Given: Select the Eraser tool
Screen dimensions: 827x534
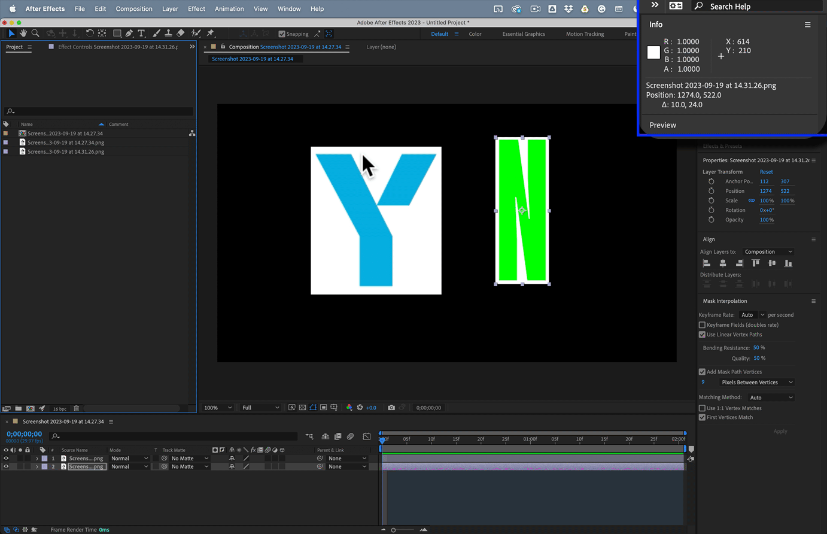Looking at the screenshot, I should [x=181, y=34].
